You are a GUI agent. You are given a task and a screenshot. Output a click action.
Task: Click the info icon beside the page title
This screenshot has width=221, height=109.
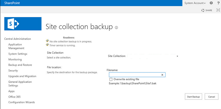(116, 28)
